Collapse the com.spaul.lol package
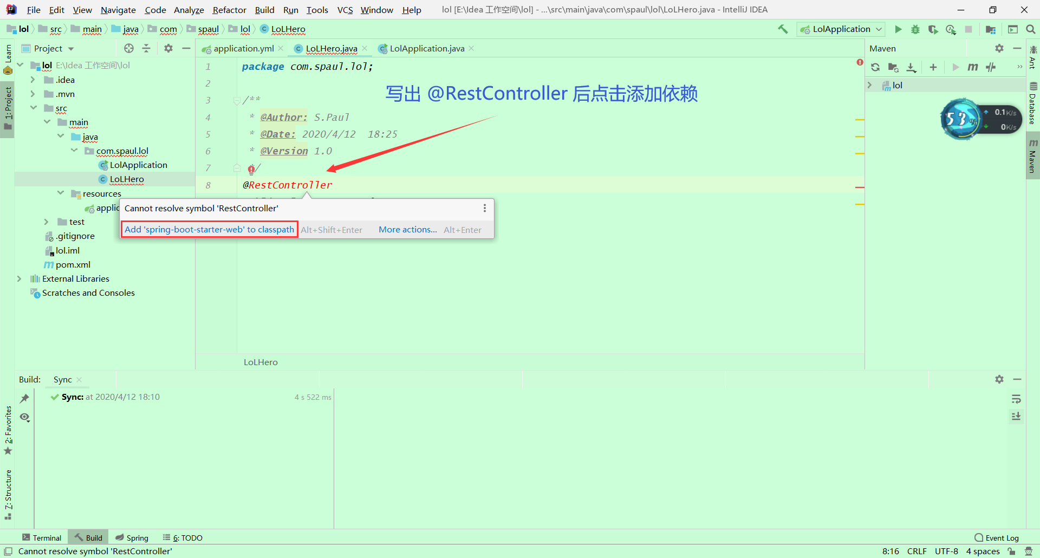This screenshot has height=558, width=1040. coord(74,151)
